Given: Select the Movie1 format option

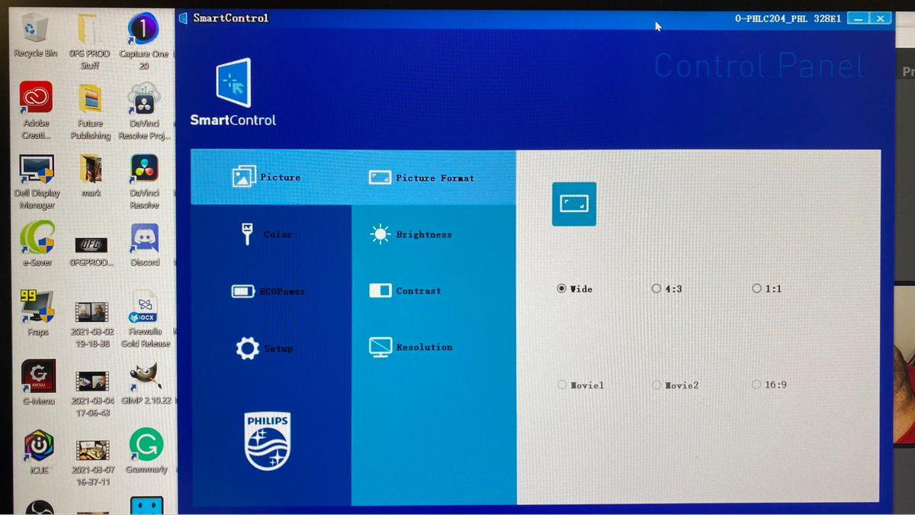Looking at the screenshot, I should (x=581, y=385).
